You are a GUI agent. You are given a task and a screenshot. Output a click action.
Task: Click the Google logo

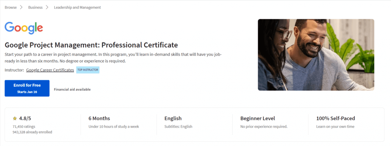click(x=24, y=28)
